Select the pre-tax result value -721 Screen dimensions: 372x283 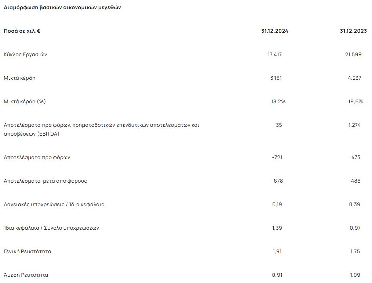tap(277, 157)
